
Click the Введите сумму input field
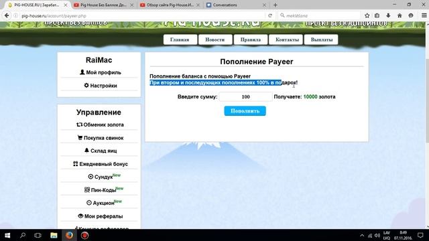click(246, 96)
